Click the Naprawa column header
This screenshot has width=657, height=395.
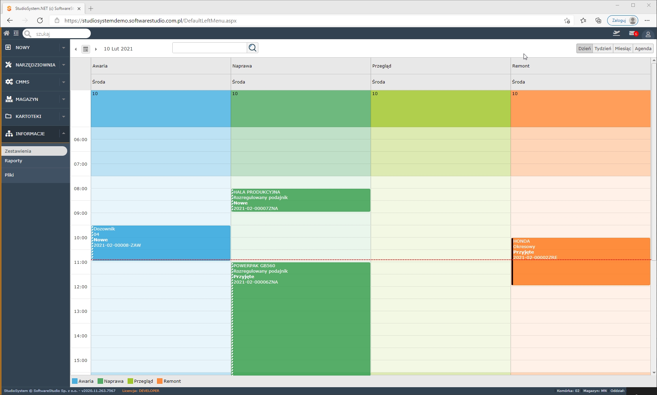[x=301, y=66]
